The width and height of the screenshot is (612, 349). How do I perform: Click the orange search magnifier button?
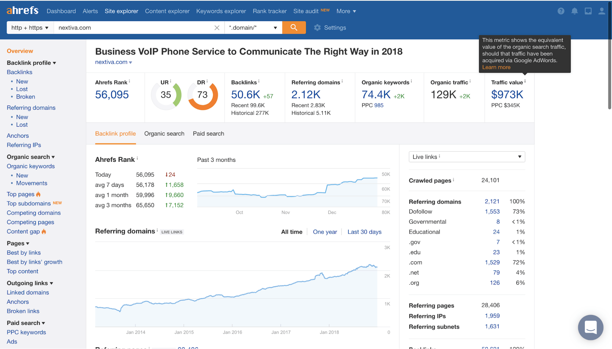tap(294, 27)
